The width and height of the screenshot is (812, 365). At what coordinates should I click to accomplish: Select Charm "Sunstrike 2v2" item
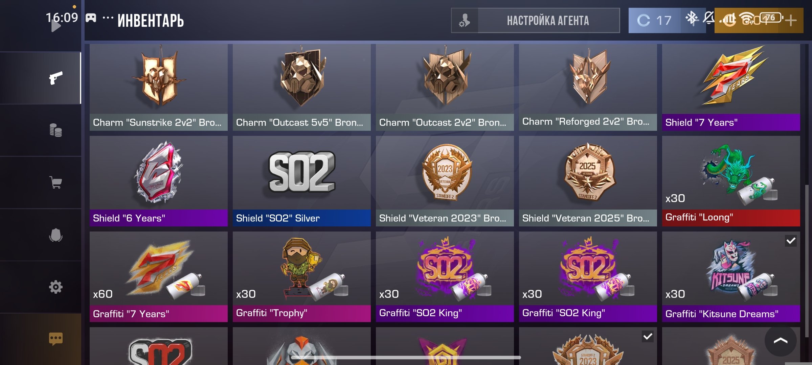point(158,87)
